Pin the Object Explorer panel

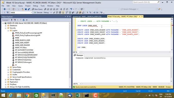pyautogui.click(x=67, y=17)
